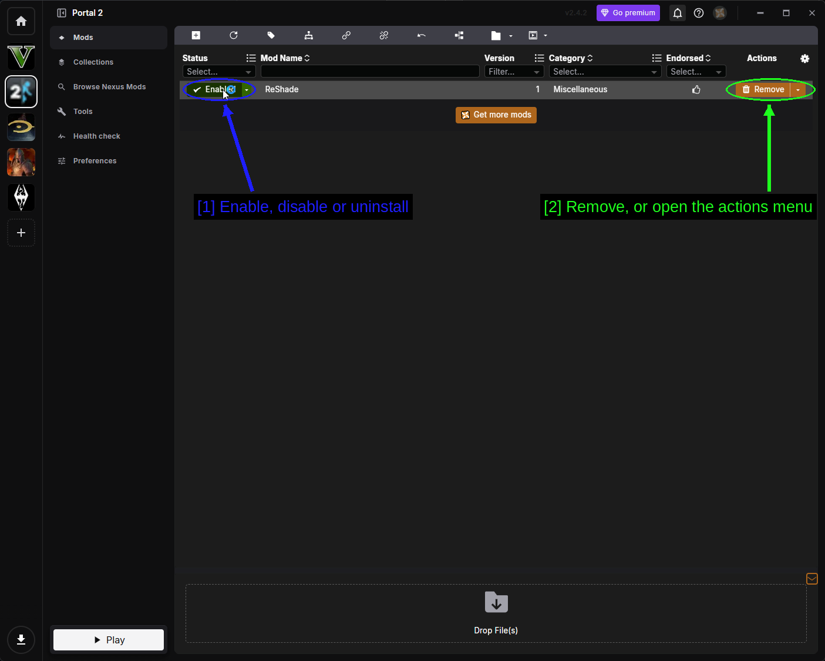Add a new game with plus icon
Screen dimensions: 825x661
pos(21,233)
